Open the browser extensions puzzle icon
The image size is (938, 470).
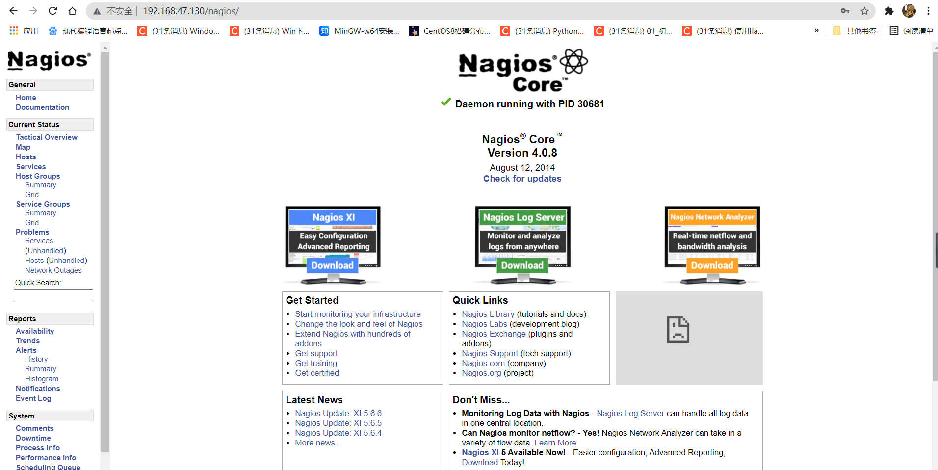(x=889, y=11)
